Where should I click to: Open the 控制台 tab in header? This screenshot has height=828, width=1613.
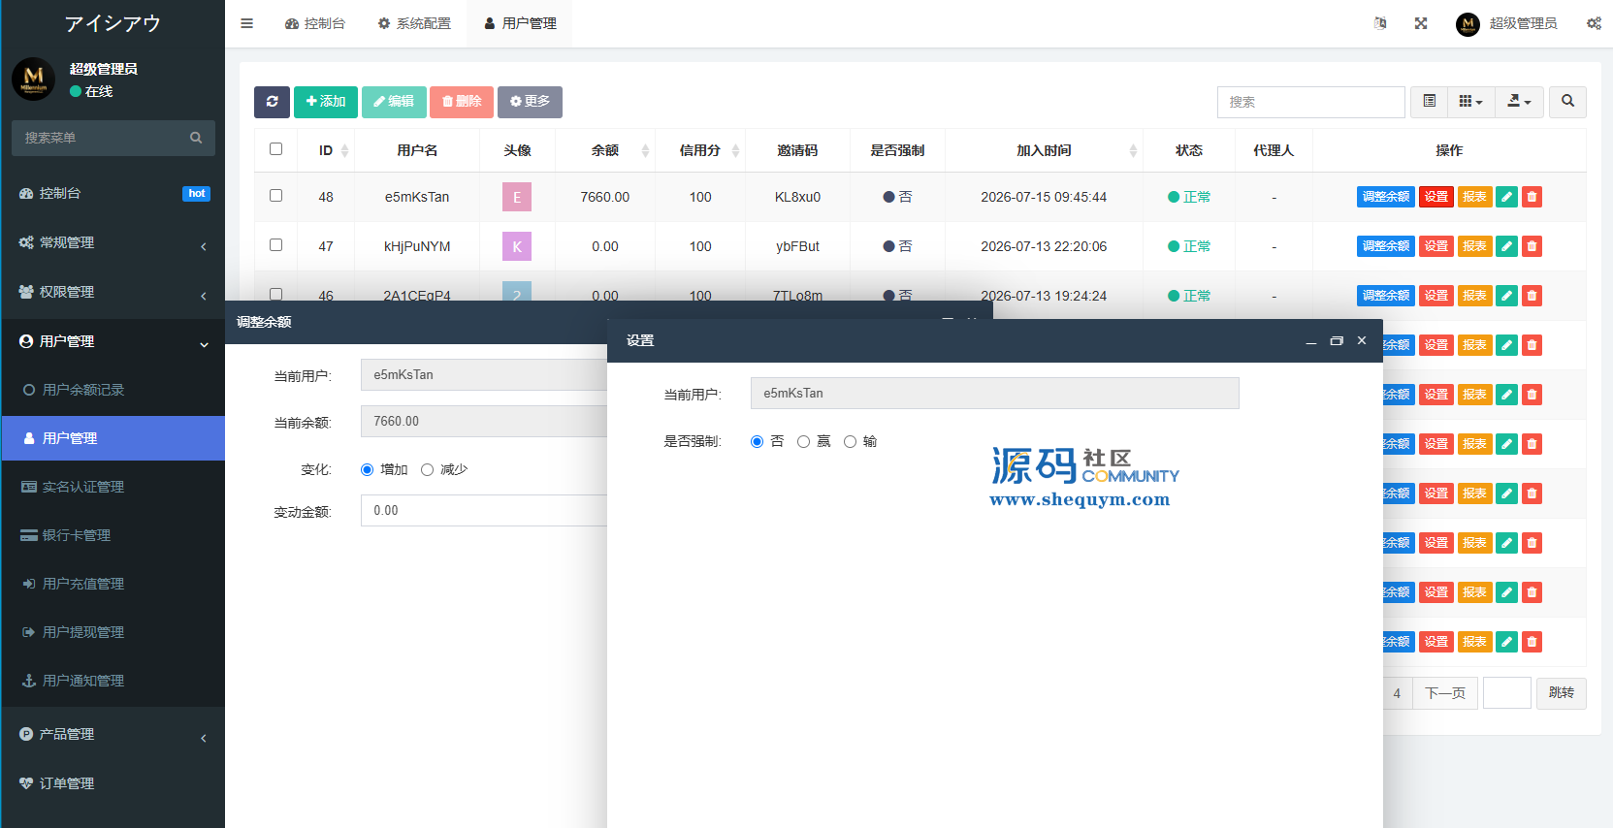(x=315, y=23)
